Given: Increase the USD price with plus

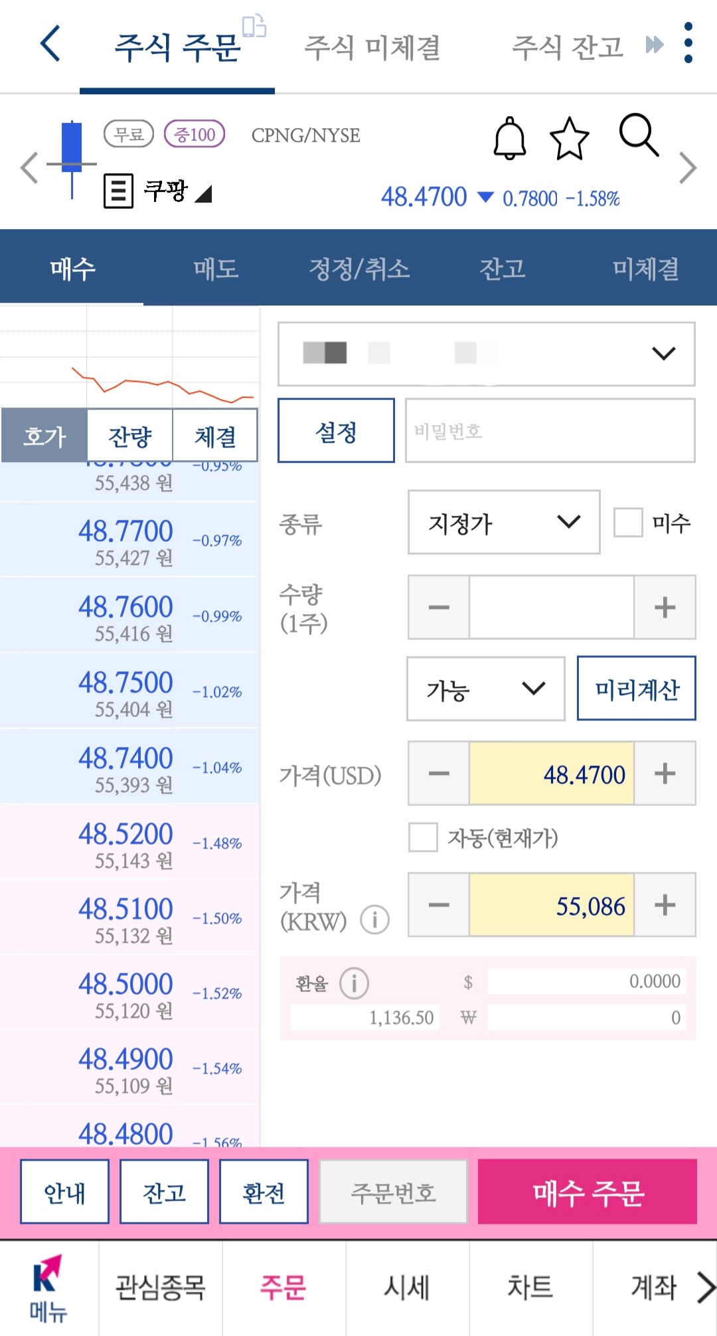Looking at the screenshot, I should pos(665,773).
